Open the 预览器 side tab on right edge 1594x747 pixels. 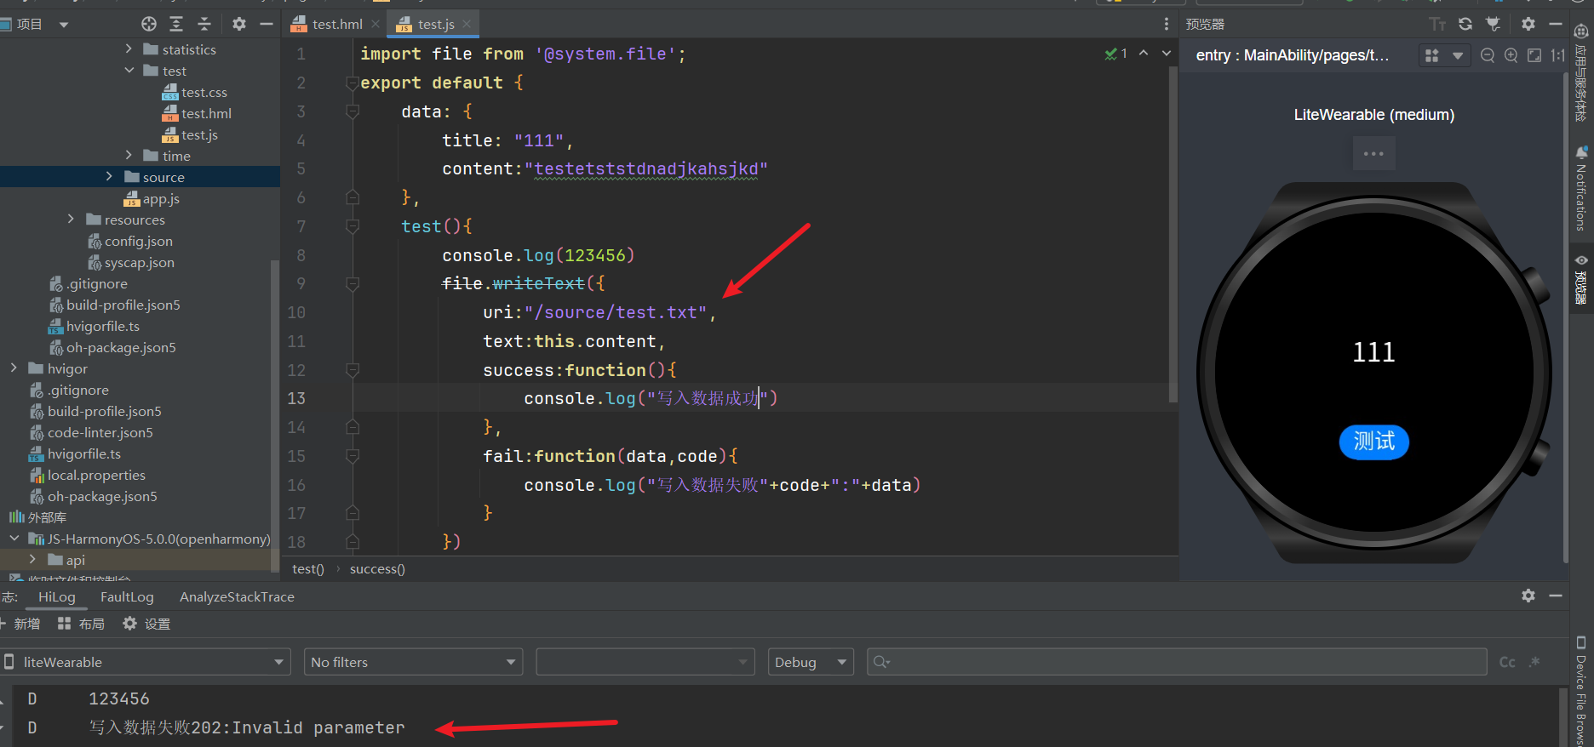coord(1581,279)
